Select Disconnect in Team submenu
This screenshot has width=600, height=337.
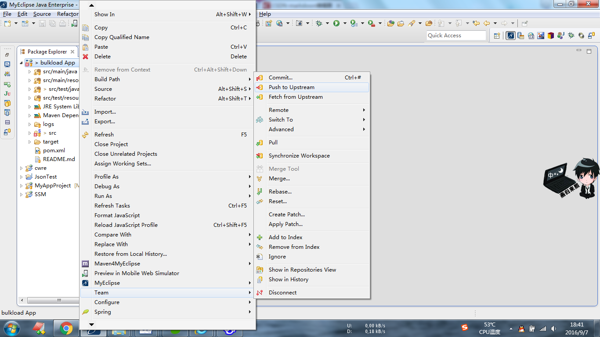312,293
